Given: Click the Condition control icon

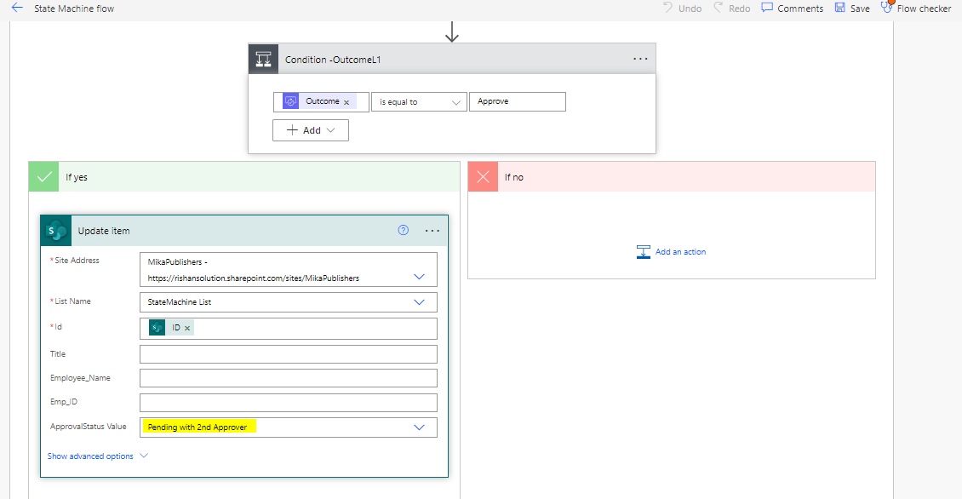Looking at the screenshot, I should click(262, 60).
